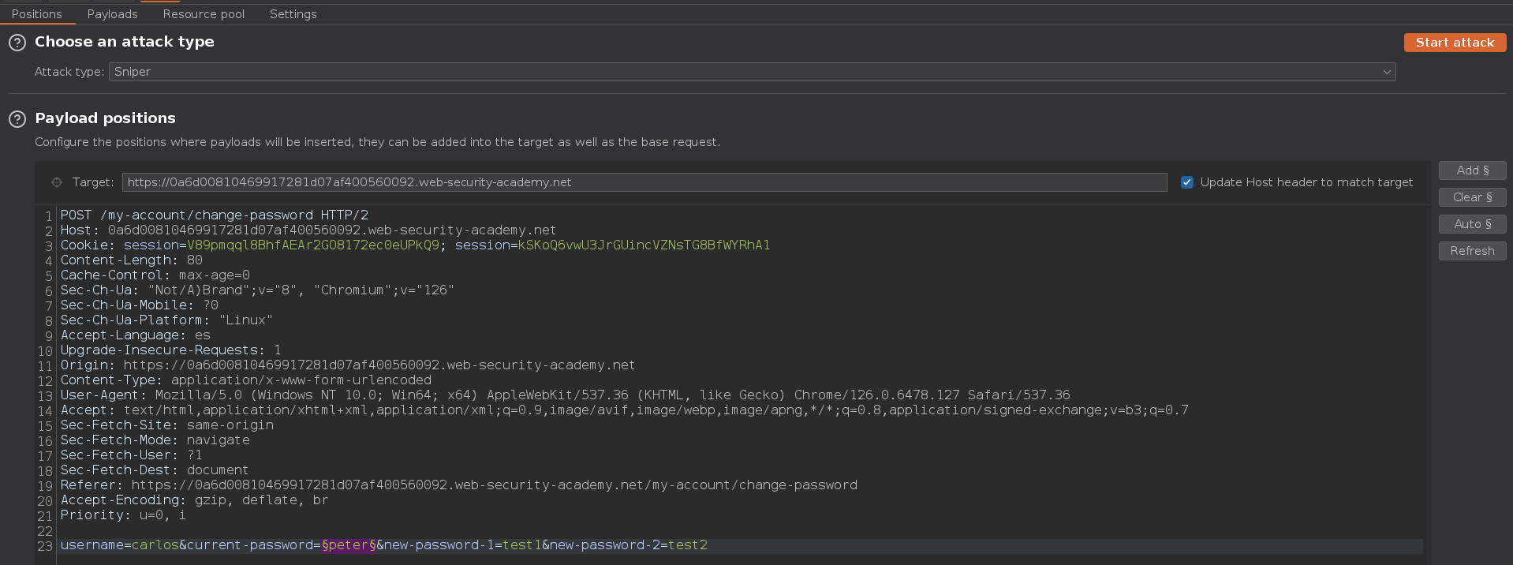Go to the Settings tab
This screenshot has width=1513, height=565.
pos(293,14)
